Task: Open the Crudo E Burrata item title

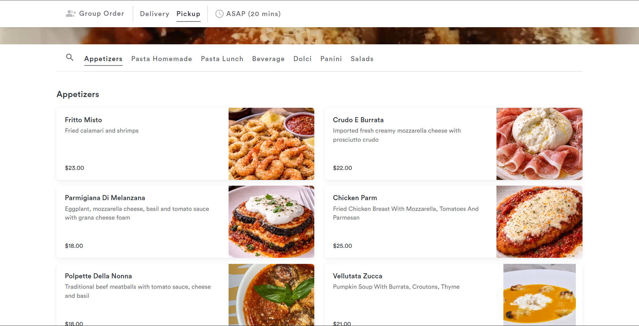Action: [x=358, y=120]
